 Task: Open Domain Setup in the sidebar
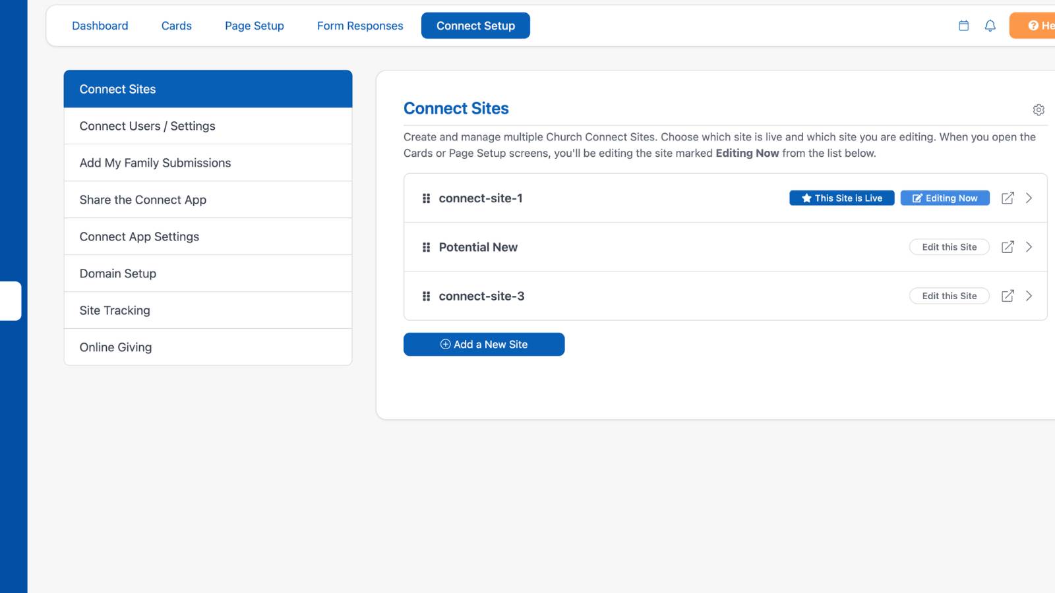pyautogui.click(x=208, y=273)
